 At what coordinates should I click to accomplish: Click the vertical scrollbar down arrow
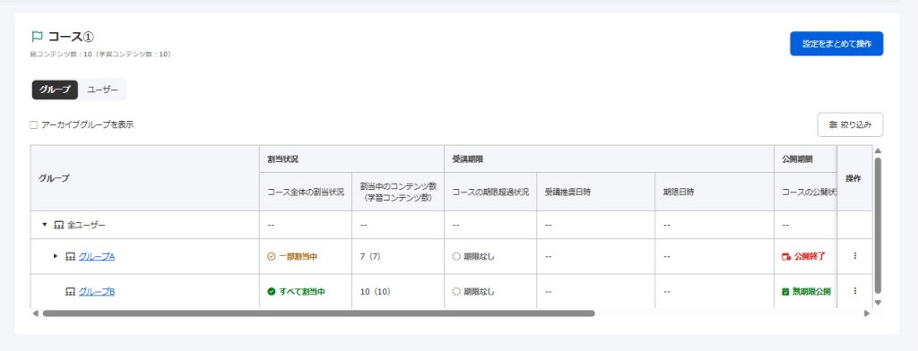click(877, 303)
